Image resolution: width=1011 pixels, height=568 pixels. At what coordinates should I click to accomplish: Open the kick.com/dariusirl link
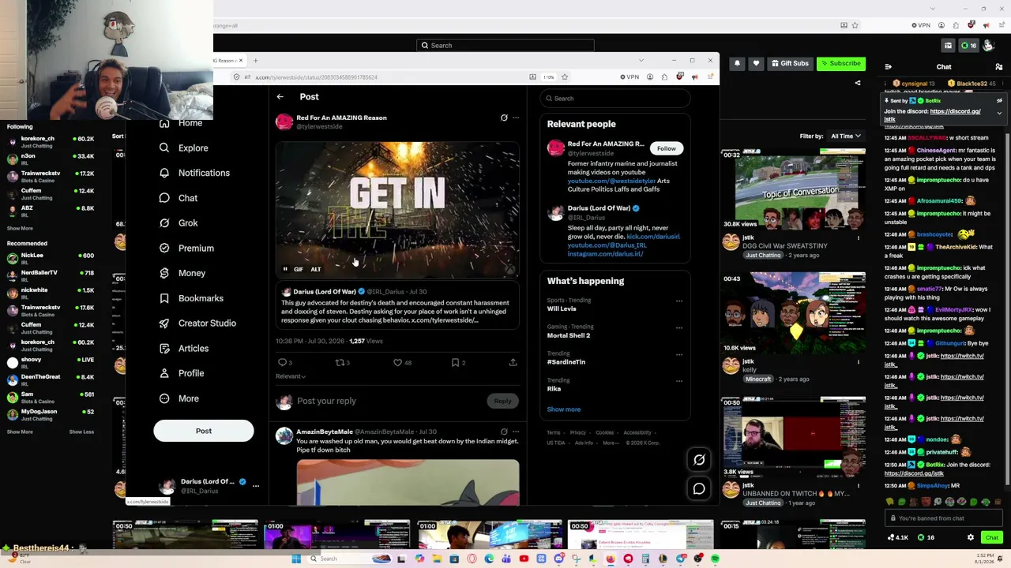(652, 237)
